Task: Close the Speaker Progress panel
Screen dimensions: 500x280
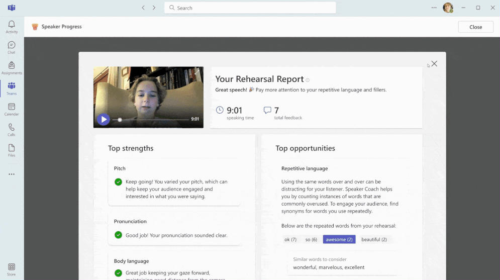Action: coord(476,27)
